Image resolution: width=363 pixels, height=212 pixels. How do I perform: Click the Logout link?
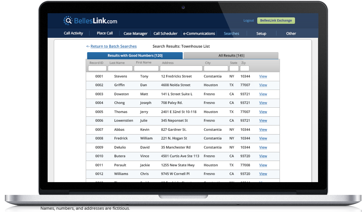[249, 20]
